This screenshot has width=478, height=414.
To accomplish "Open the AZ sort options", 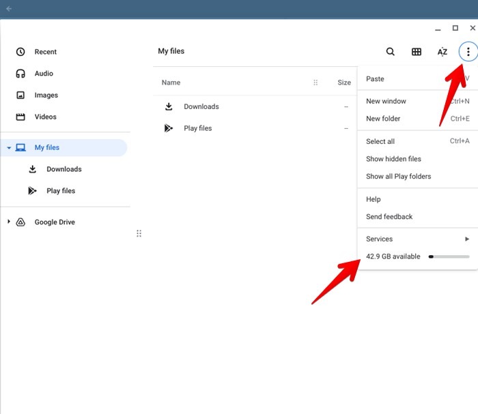I will 442,52.
